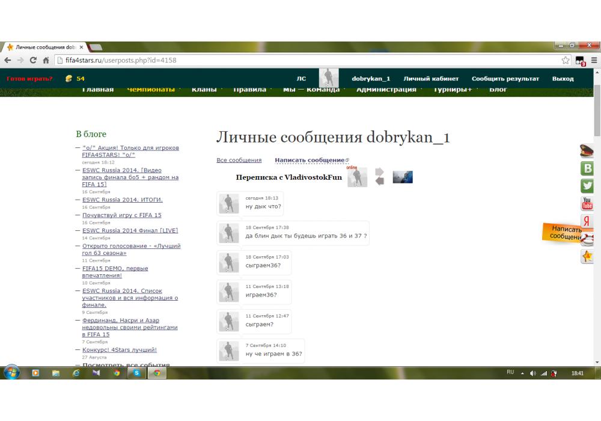Open the Twitter share icon
Image resolution: width=601 pixels, height=421 pixels.
tap(587, 186)
